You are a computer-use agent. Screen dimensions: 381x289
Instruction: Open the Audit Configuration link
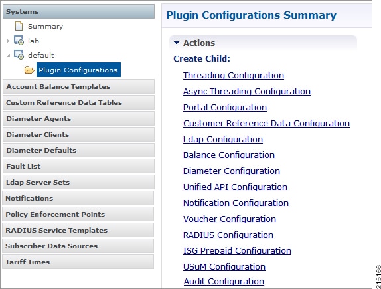[x=224, y=282]
